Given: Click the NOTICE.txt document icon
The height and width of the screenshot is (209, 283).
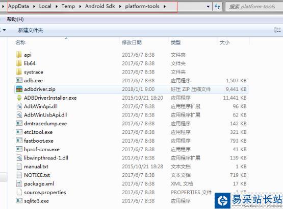Looking at the screenshot, I should [x=19, y=175].
